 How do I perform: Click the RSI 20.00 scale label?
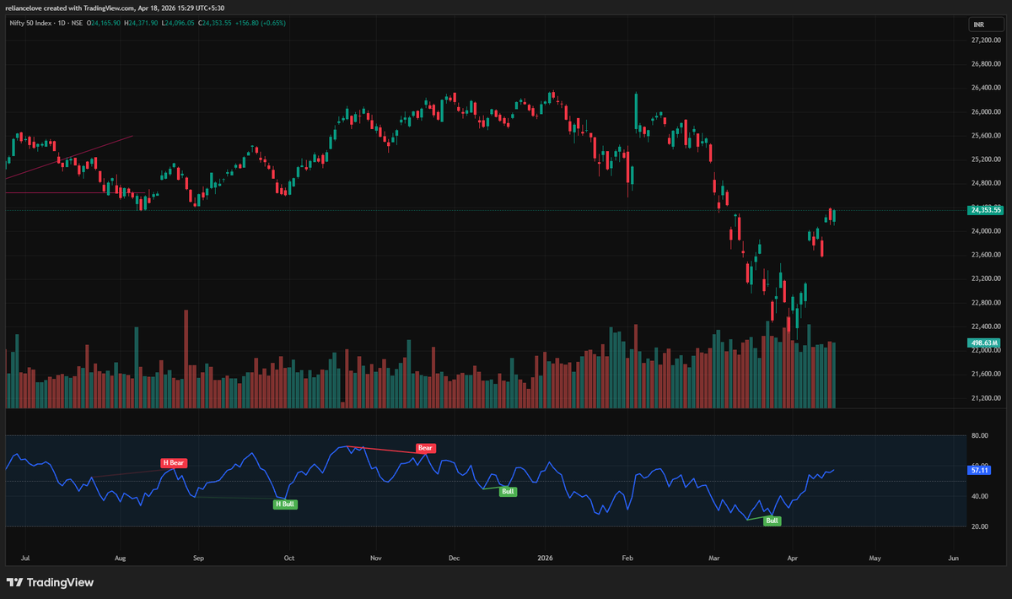coord(979,527)
